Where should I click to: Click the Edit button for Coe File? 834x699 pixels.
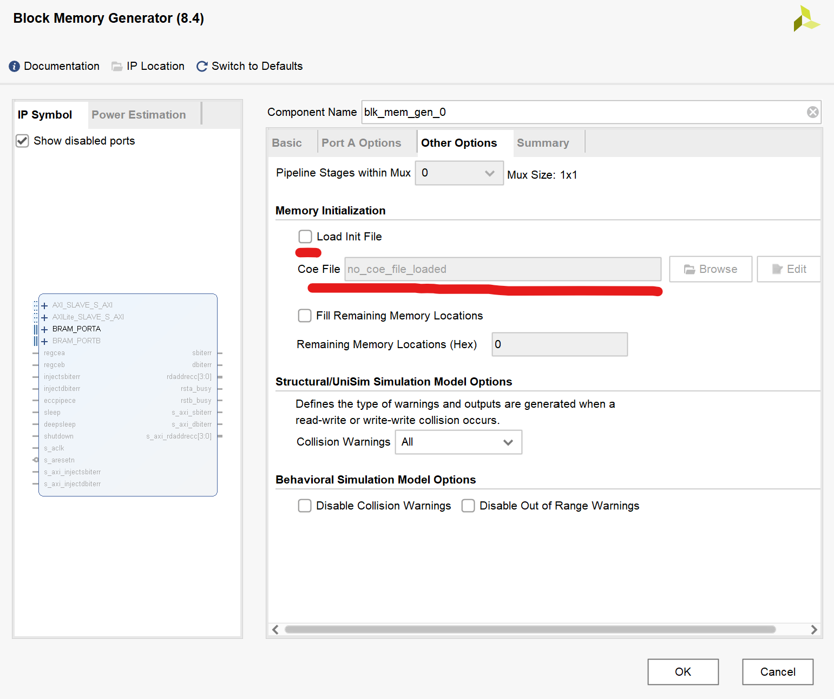(x=789, y=269)
